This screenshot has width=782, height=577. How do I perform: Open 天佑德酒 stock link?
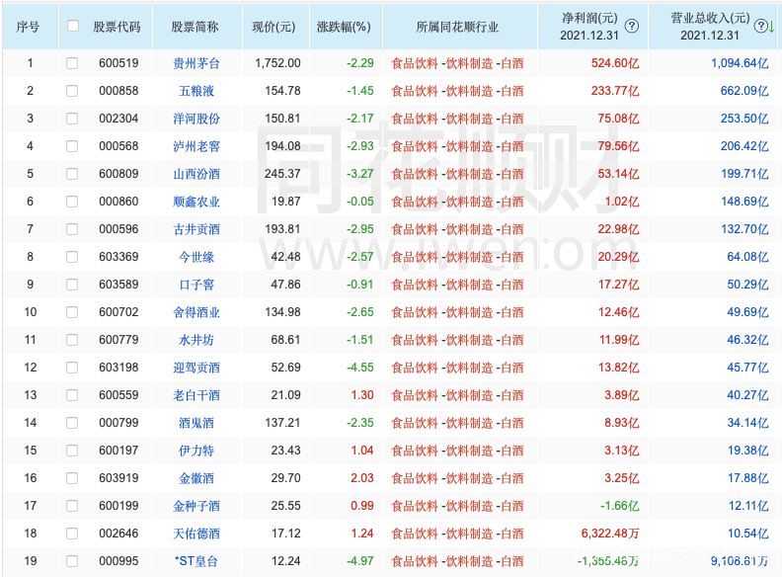tap(196, 534)
